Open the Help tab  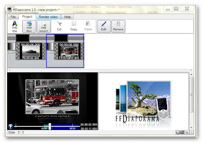point(67,17)
